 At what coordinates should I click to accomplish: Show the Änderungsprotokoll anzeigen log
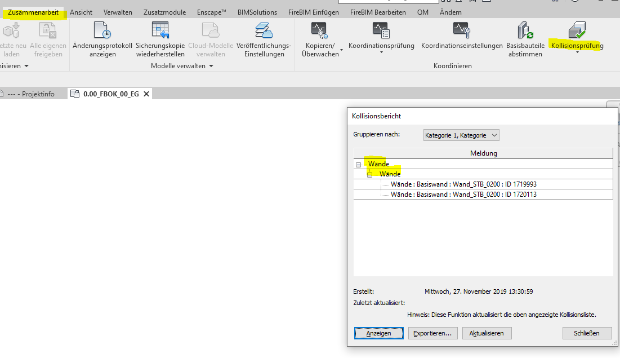click(x=102, y=31)
